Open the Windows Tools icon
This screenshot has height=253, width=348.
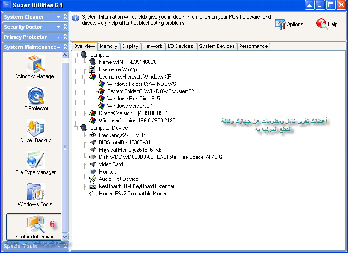(36, 192)
